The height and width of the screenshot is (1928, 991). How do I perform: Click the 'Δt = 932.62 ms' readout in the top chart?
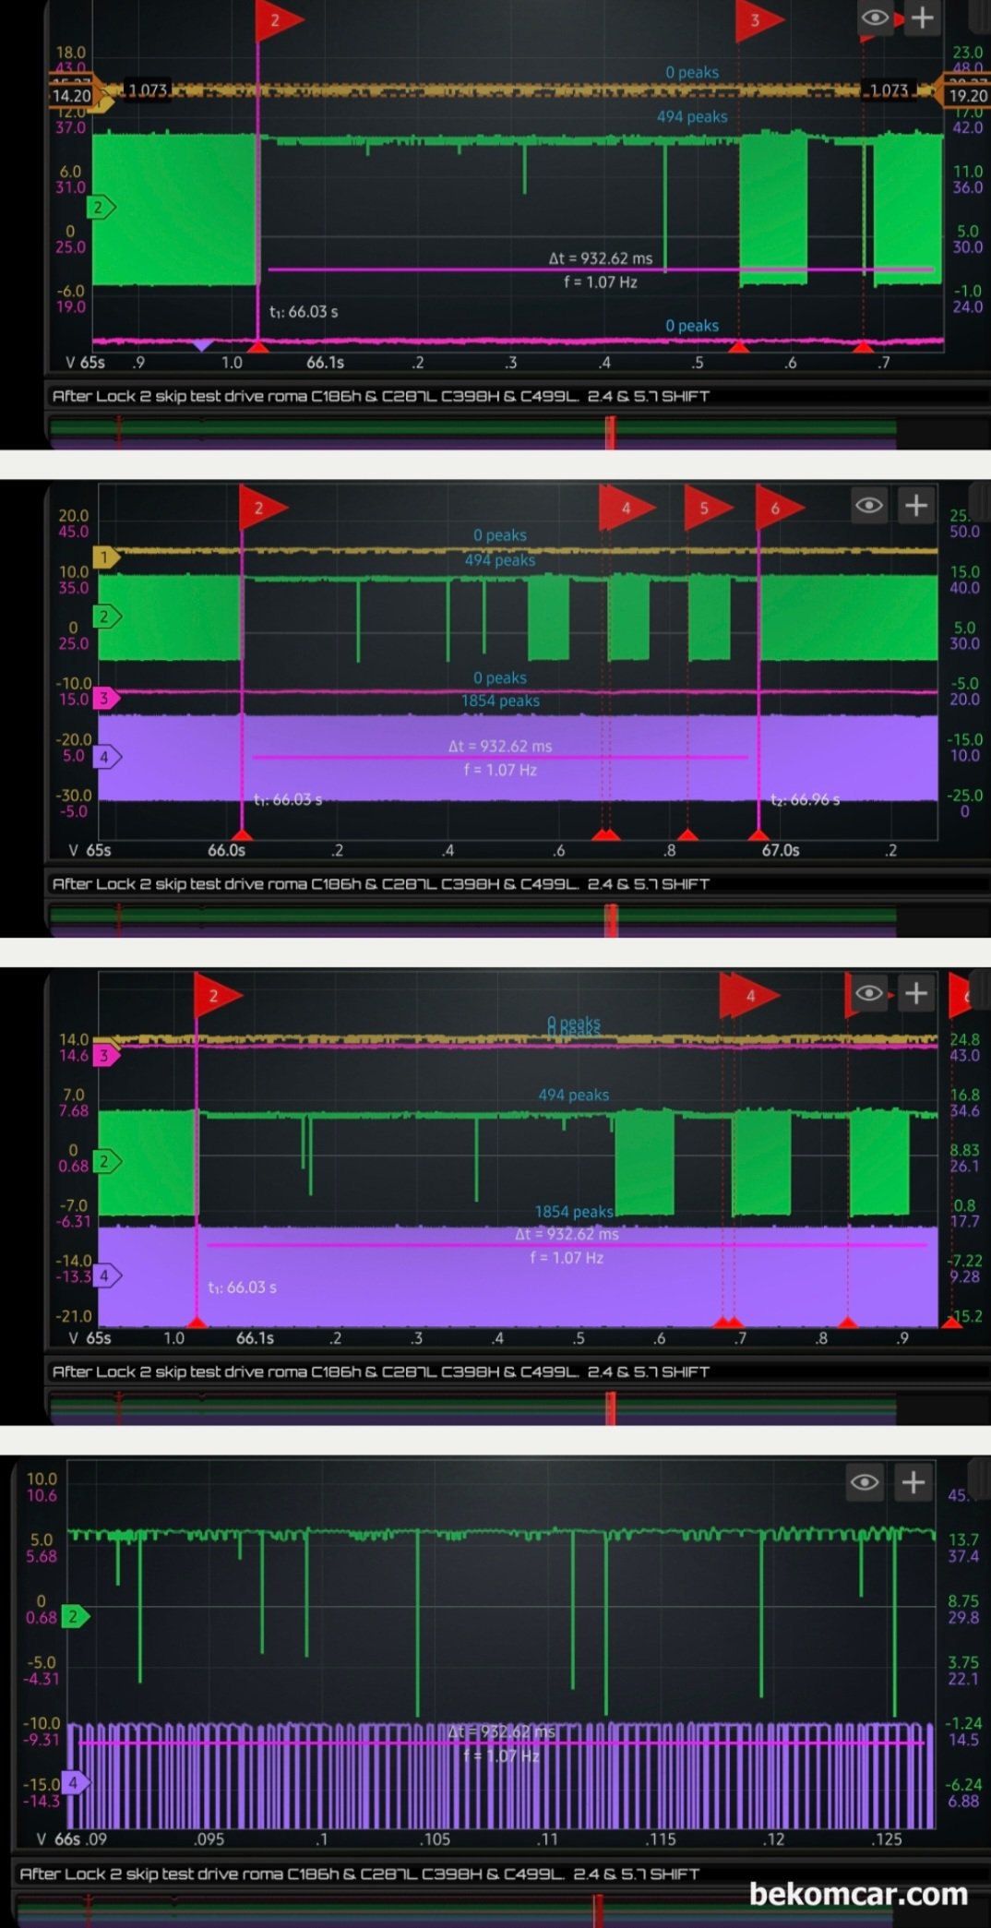point(601,258)
